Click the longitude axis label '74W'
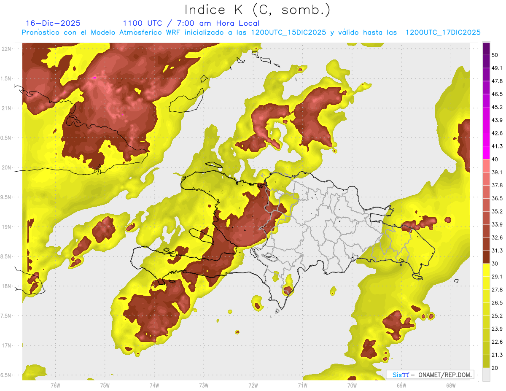 (x=154, y=386)
